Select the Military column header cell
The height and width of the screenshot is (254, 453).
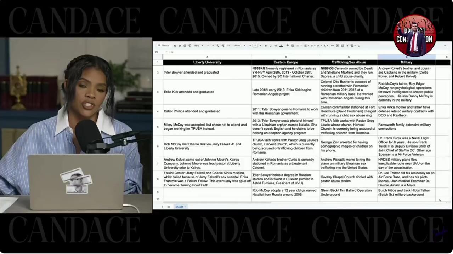click(x=406, y=62)
